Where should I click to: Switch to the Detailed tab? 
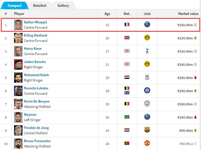(x=40, y=5)
